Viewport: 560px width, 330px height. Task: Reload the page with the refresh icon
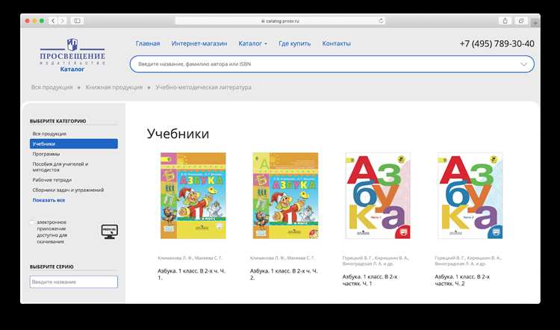click(381, 21)
